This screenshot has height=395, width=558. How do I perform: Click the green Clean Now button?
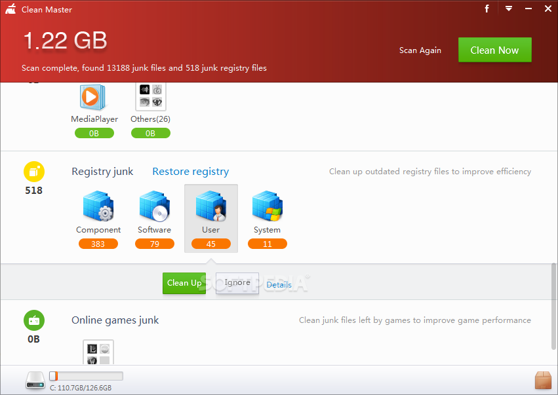pyautogui.click(x=494, y=50)
